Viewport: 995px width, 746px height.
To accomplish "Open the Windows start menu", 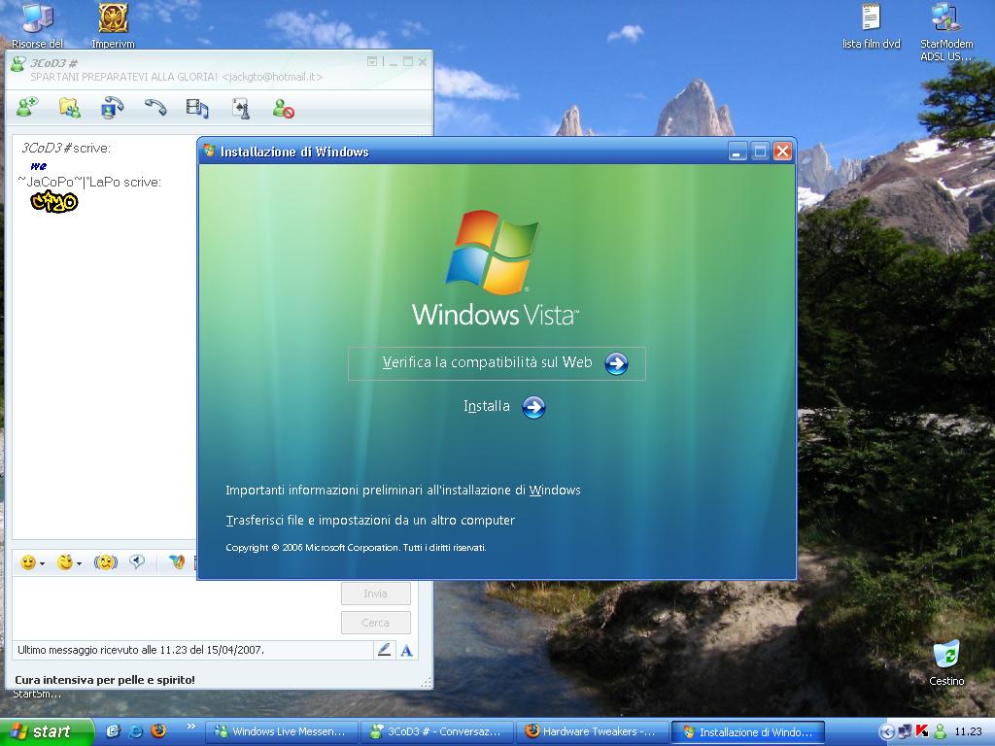I will click(47, 732).
